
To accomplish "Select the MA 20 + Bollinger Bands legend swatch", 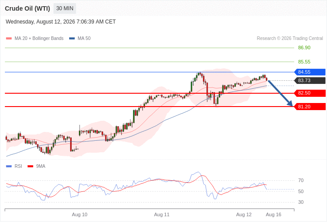I will 9,39.
